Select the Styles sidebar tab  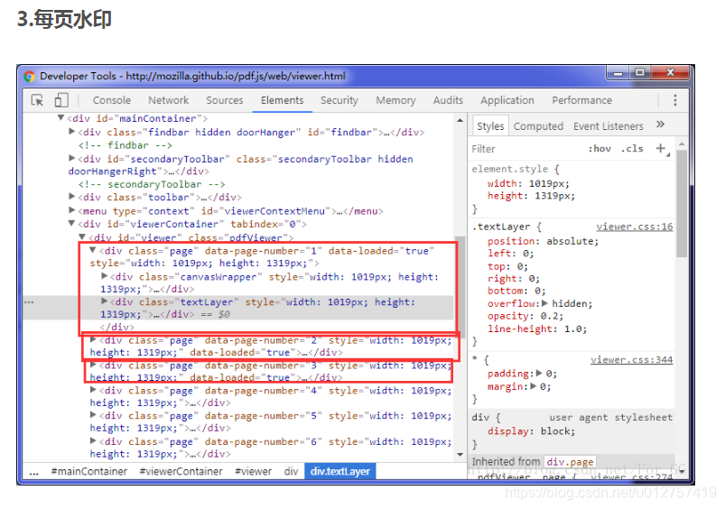tap(490, 126)
